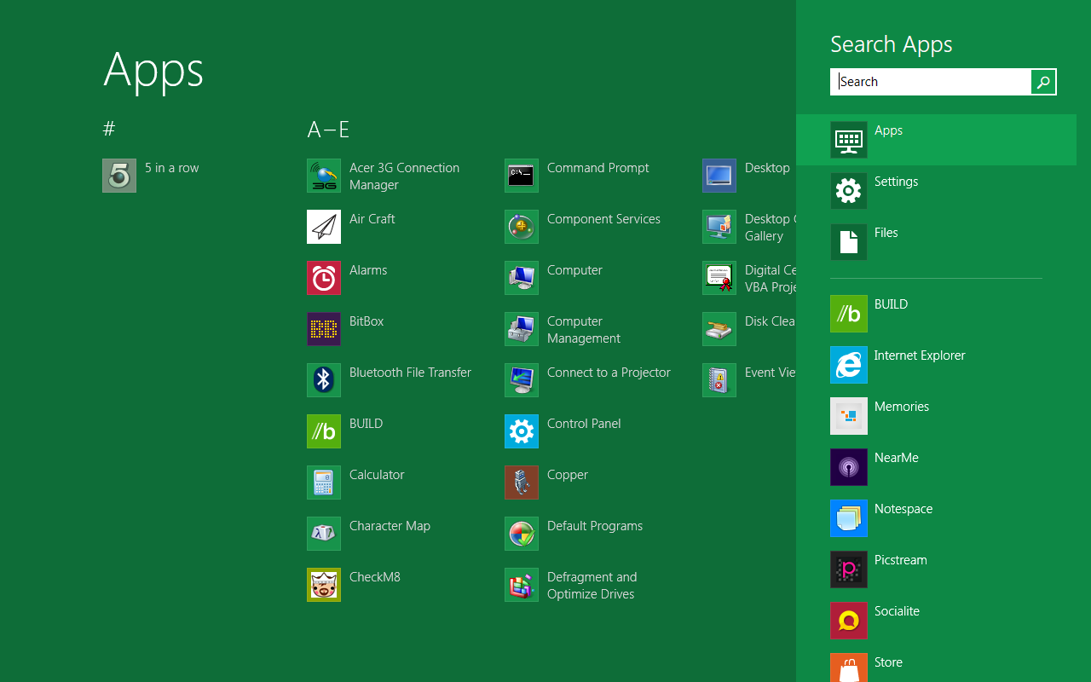Open the Calculator icon

[x=324, y=483]
